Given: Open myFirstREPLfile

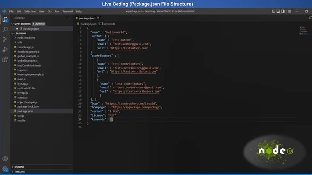Looking at the screenshot, I should pos(26,88).
